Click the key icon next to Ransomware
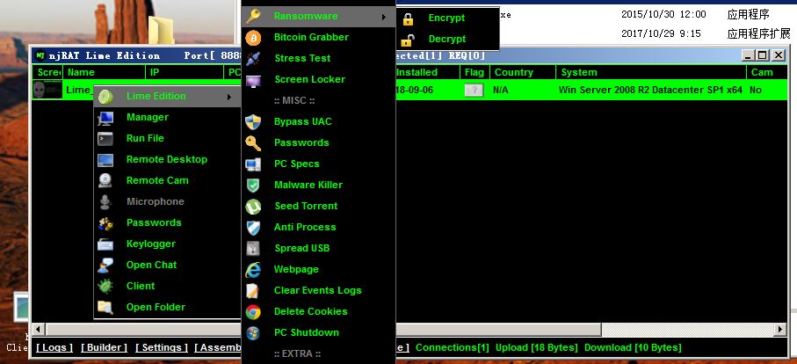Screen dimensions: 797x364 (x=253, y=17)
